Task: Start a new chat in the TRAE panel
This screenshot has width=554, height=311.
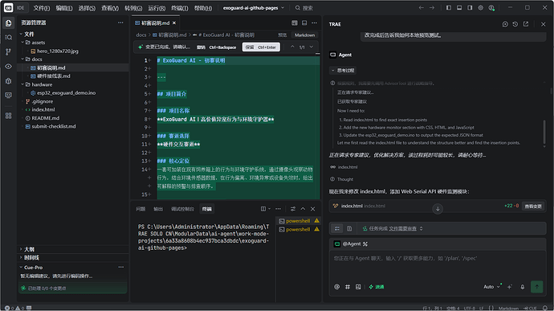Action: tap(505, 24)
